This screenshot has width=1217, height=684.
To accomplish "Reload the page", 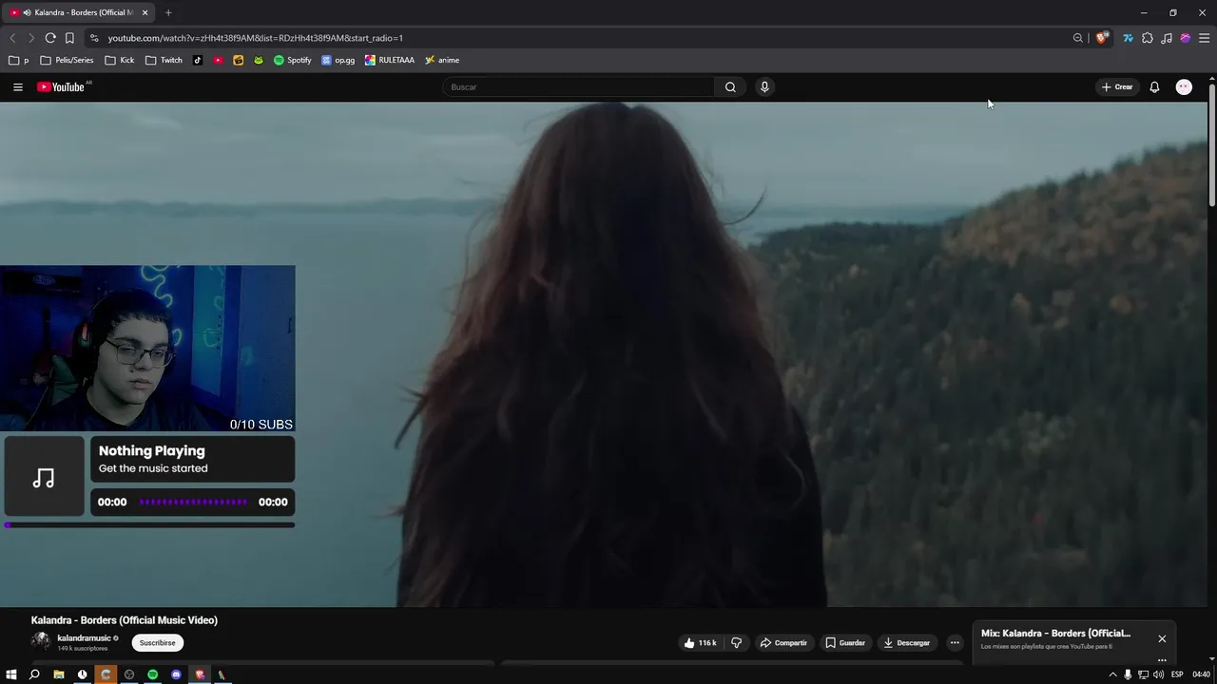I will [50, 38].
